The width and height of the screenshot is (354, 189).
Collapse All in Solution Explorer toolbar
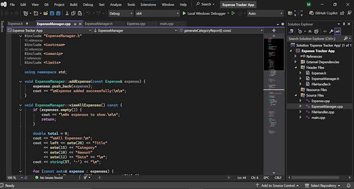pos(310,31)
